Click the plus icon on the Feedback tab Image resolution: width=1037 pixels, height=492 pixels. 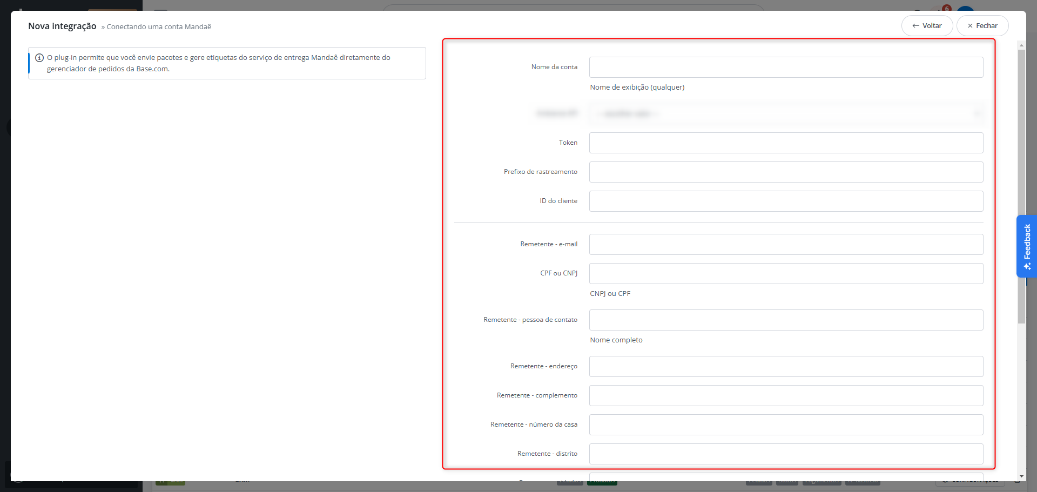(x=1027, y=266)
